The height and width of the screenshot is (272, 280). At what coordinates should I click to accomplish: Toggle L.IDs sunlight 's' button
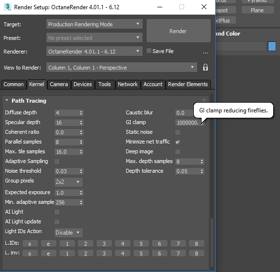point(30,244)
